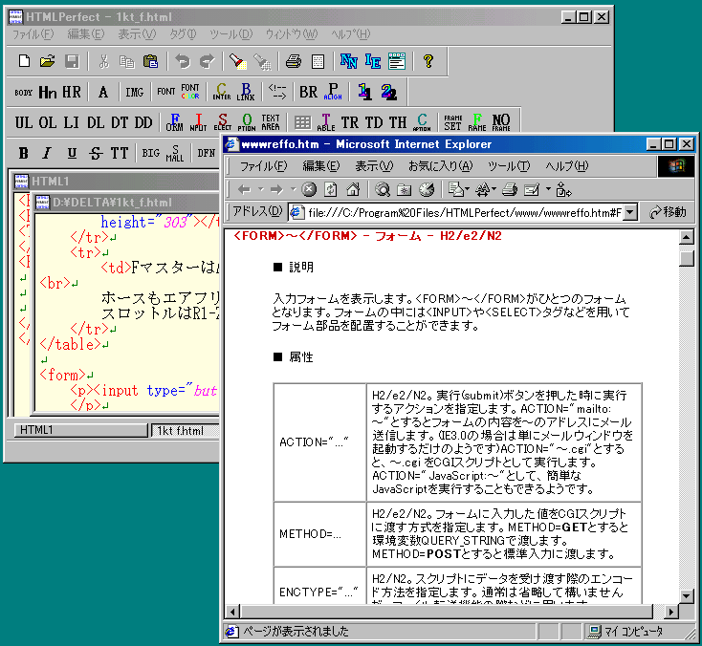
Task: Apply italic with I button
Action: click(x=47, y=154)
